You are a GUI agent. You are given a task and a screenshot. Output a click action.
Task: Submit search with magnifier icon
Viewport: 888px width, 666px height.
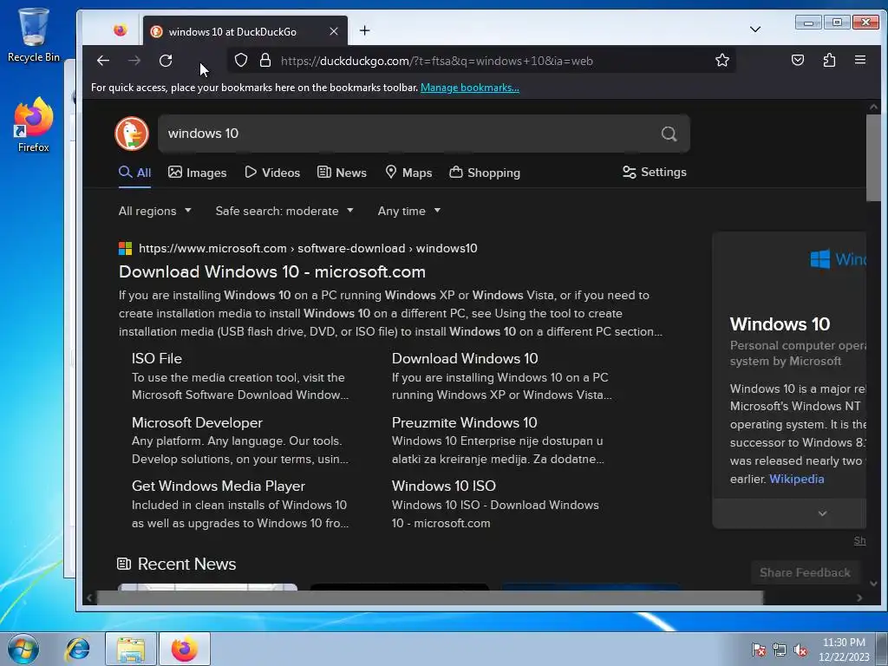point(669,134)
